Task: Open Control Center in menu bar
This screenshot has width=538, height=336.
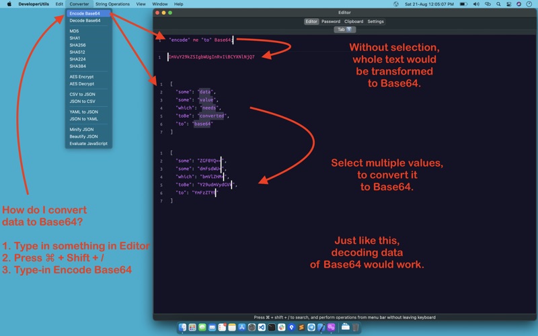Action: [x=509, y=4]
